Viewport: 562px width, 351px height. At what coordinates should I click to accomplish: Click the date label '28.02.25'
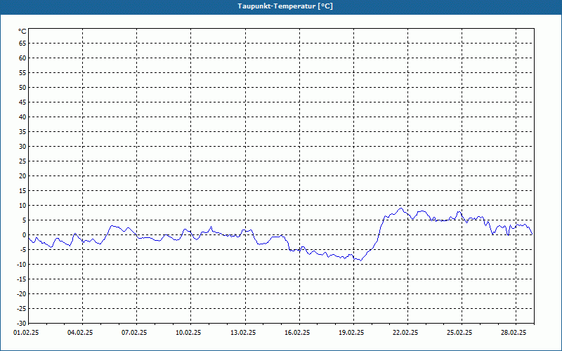(514, 333)
